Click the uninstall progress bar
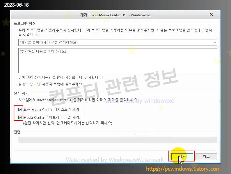Image resolution: width=231 pixels, height=174 pixels. tap(118, 140)
